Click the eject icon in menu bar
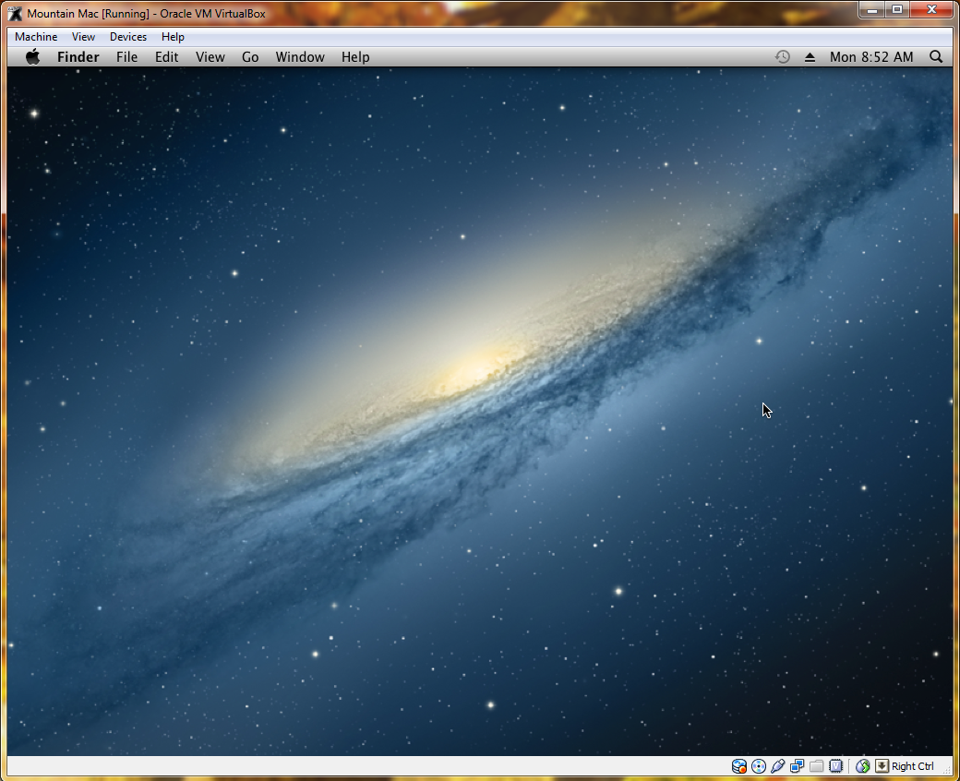Screen dimensions: 960x781 [810, 57]
